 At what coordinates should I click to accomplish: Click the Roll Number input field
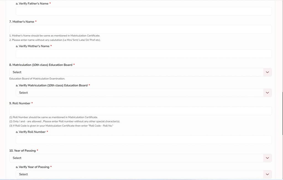coord(140,111)
